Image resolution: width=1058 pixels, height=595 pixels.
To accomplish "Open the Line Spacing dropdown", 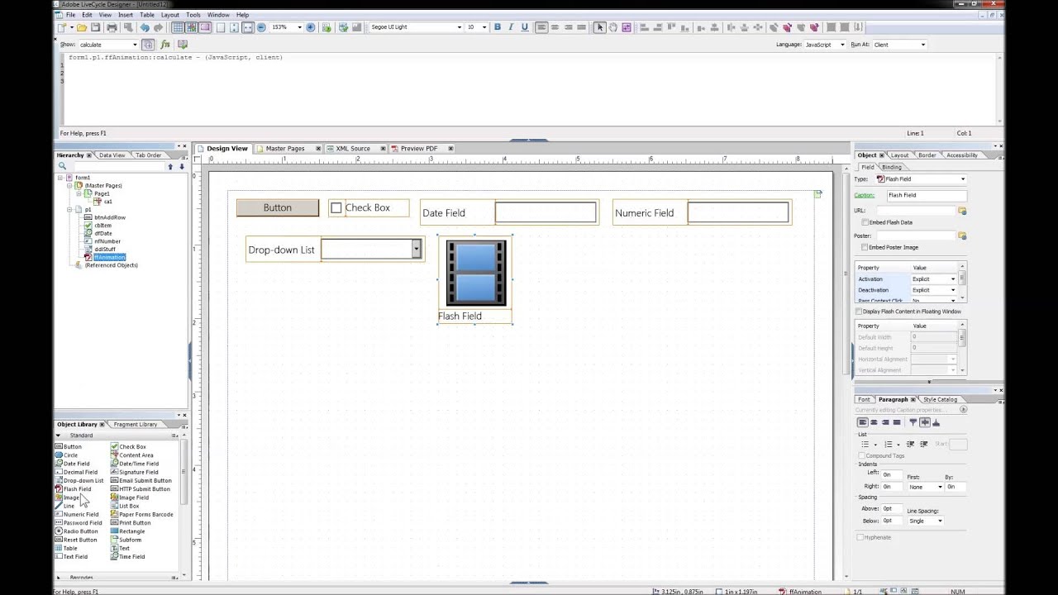I will [x=939, y=521].
